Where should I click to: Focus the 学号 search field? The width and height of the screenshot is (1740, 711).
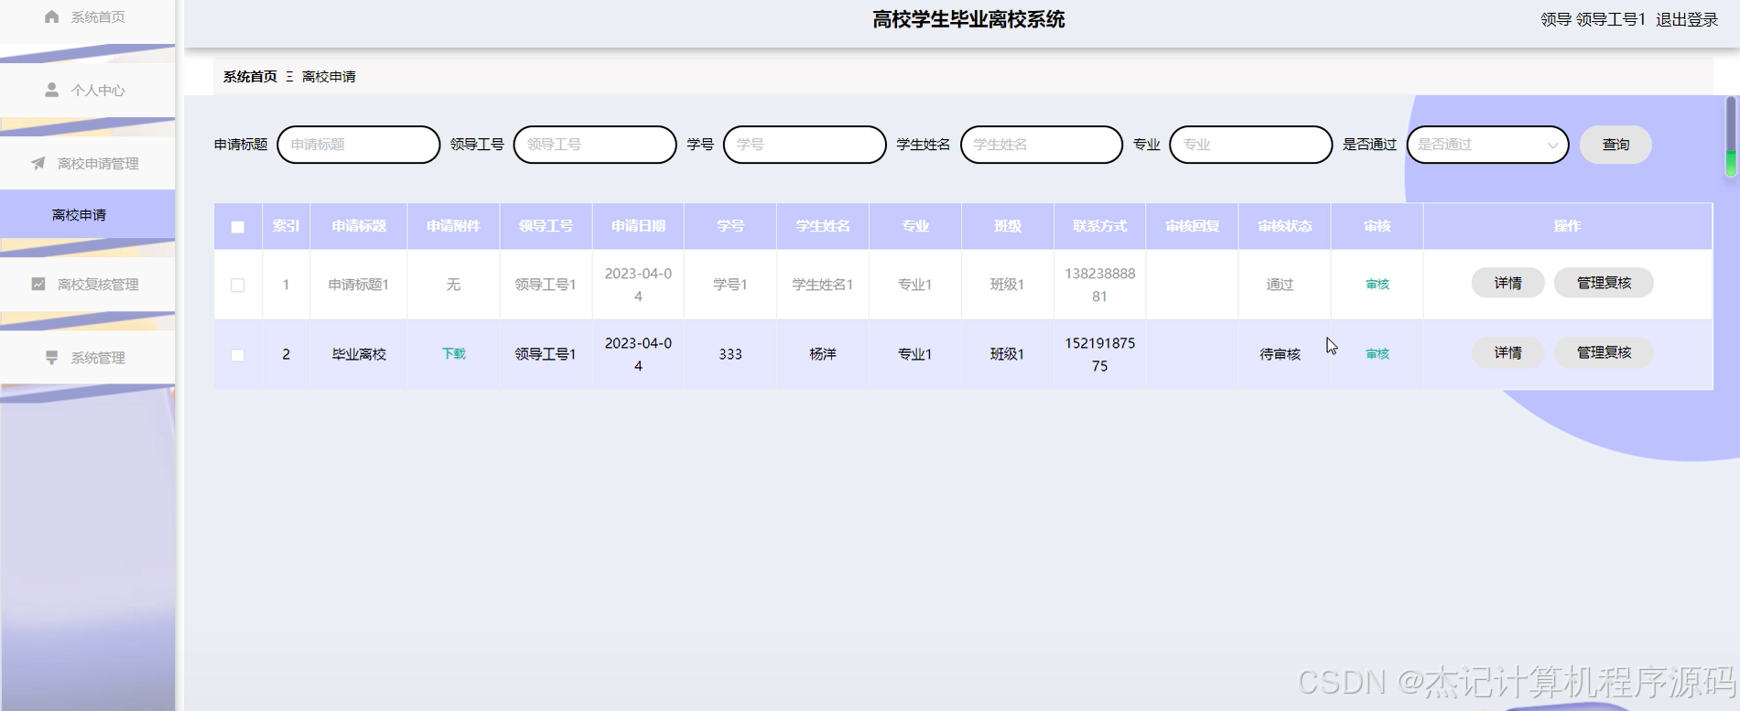805,145
